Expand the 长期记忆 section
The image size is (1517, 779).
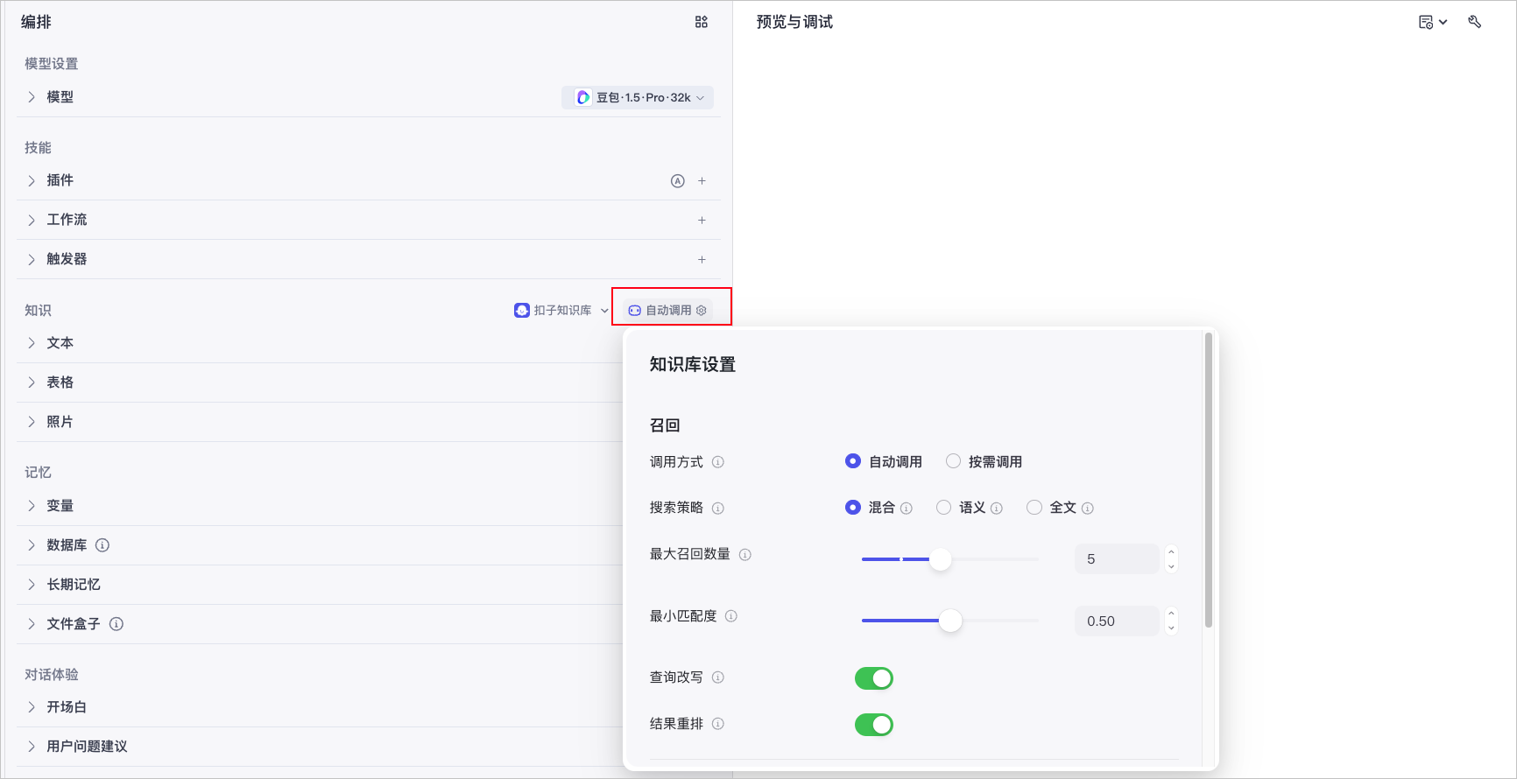32,585
